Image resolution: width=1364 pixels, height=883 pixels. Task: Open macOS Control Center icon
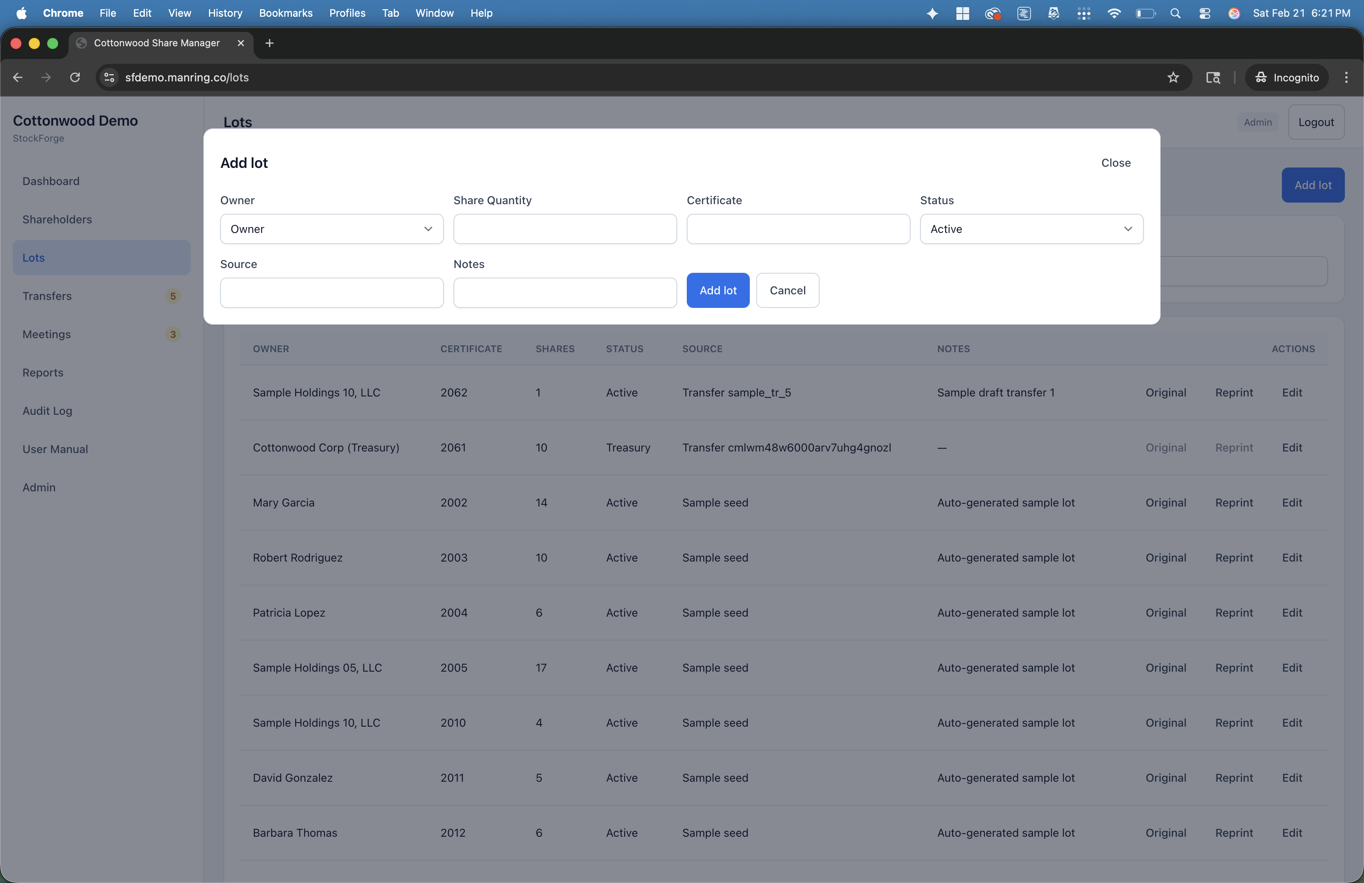[x=1204, y=13]
